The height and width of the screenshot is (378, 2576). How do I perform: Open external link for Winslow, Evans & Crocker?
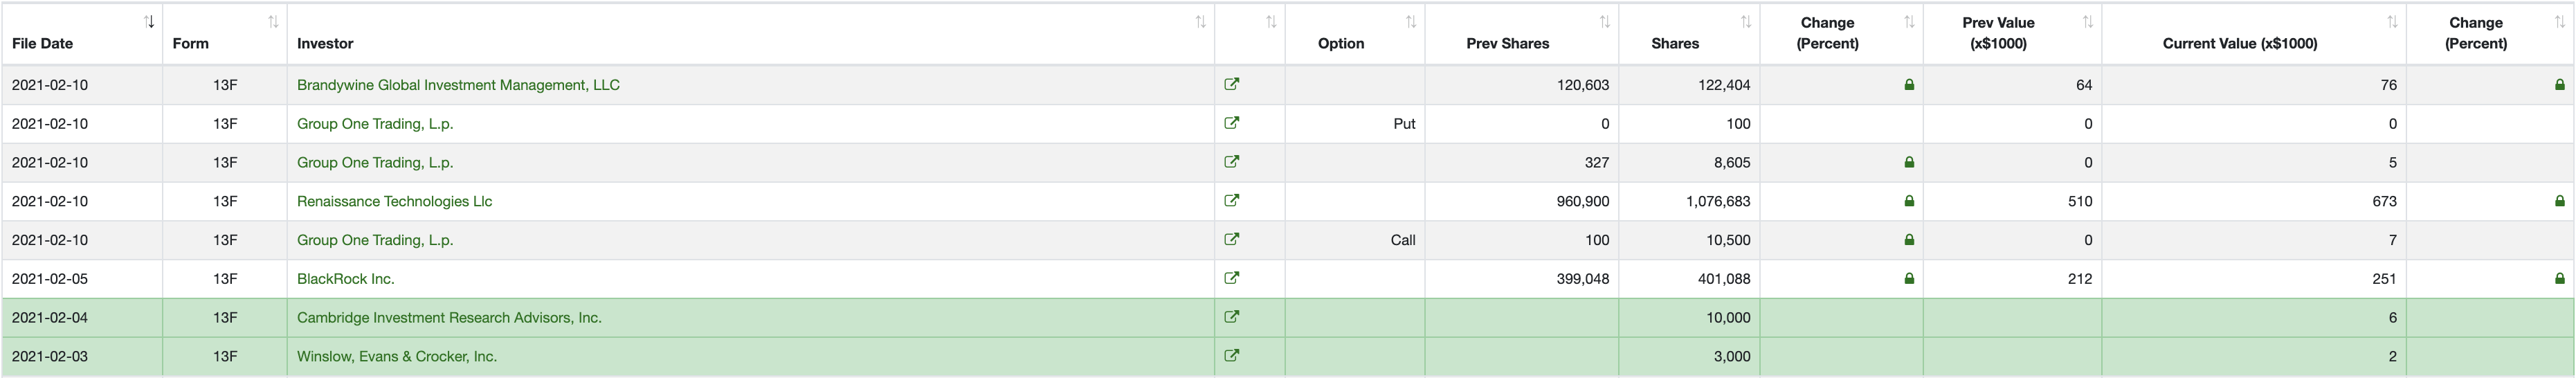pos(1231,356)
